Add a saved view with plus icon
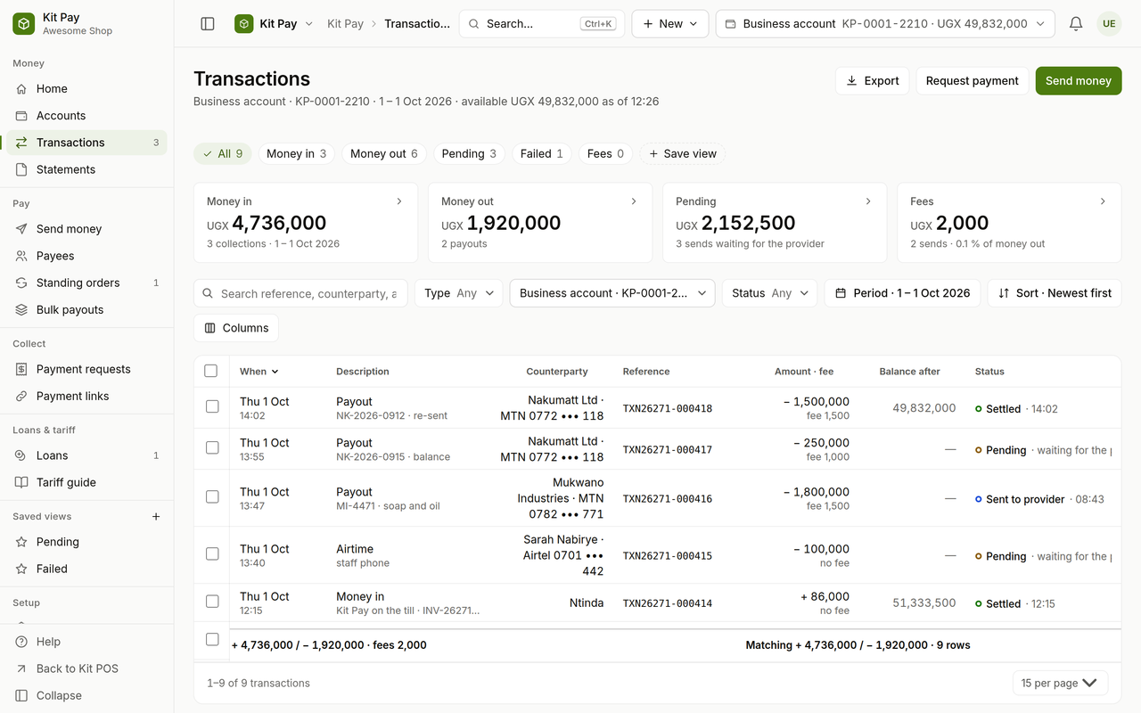Screen dimensions: 1141x713 coord(156,517)
